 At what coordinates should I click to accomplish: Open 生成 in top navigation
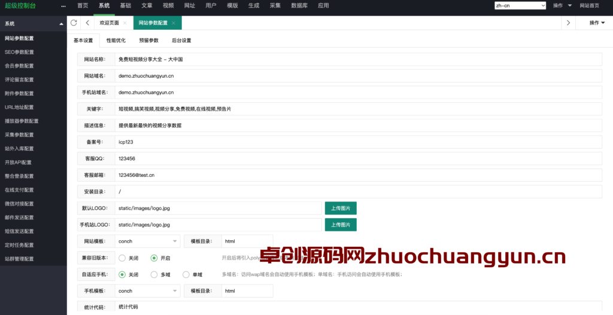[254, 5]
